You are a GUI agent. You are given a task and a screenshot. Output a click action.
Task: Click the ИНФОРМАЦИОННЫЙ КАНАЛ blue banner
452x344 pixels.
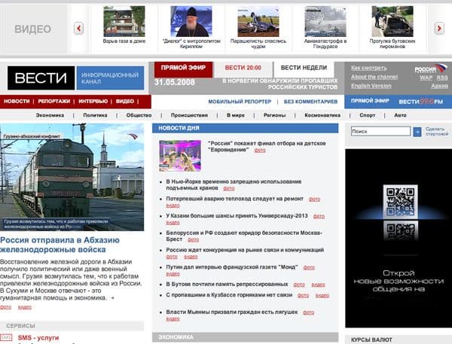click(110, 78)
